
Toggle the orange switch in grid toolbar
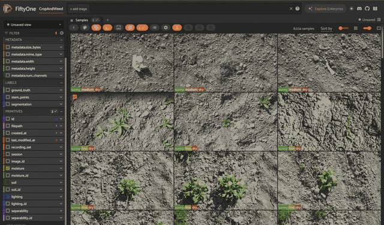tap(367, 28)
